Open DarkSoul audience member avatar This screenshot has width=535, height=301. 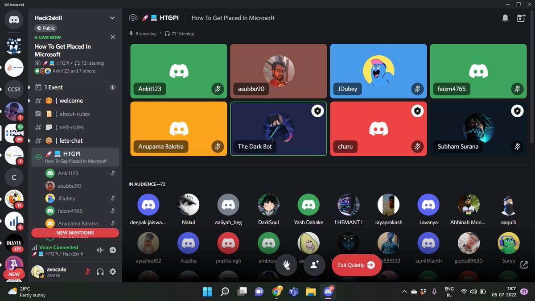268,205
